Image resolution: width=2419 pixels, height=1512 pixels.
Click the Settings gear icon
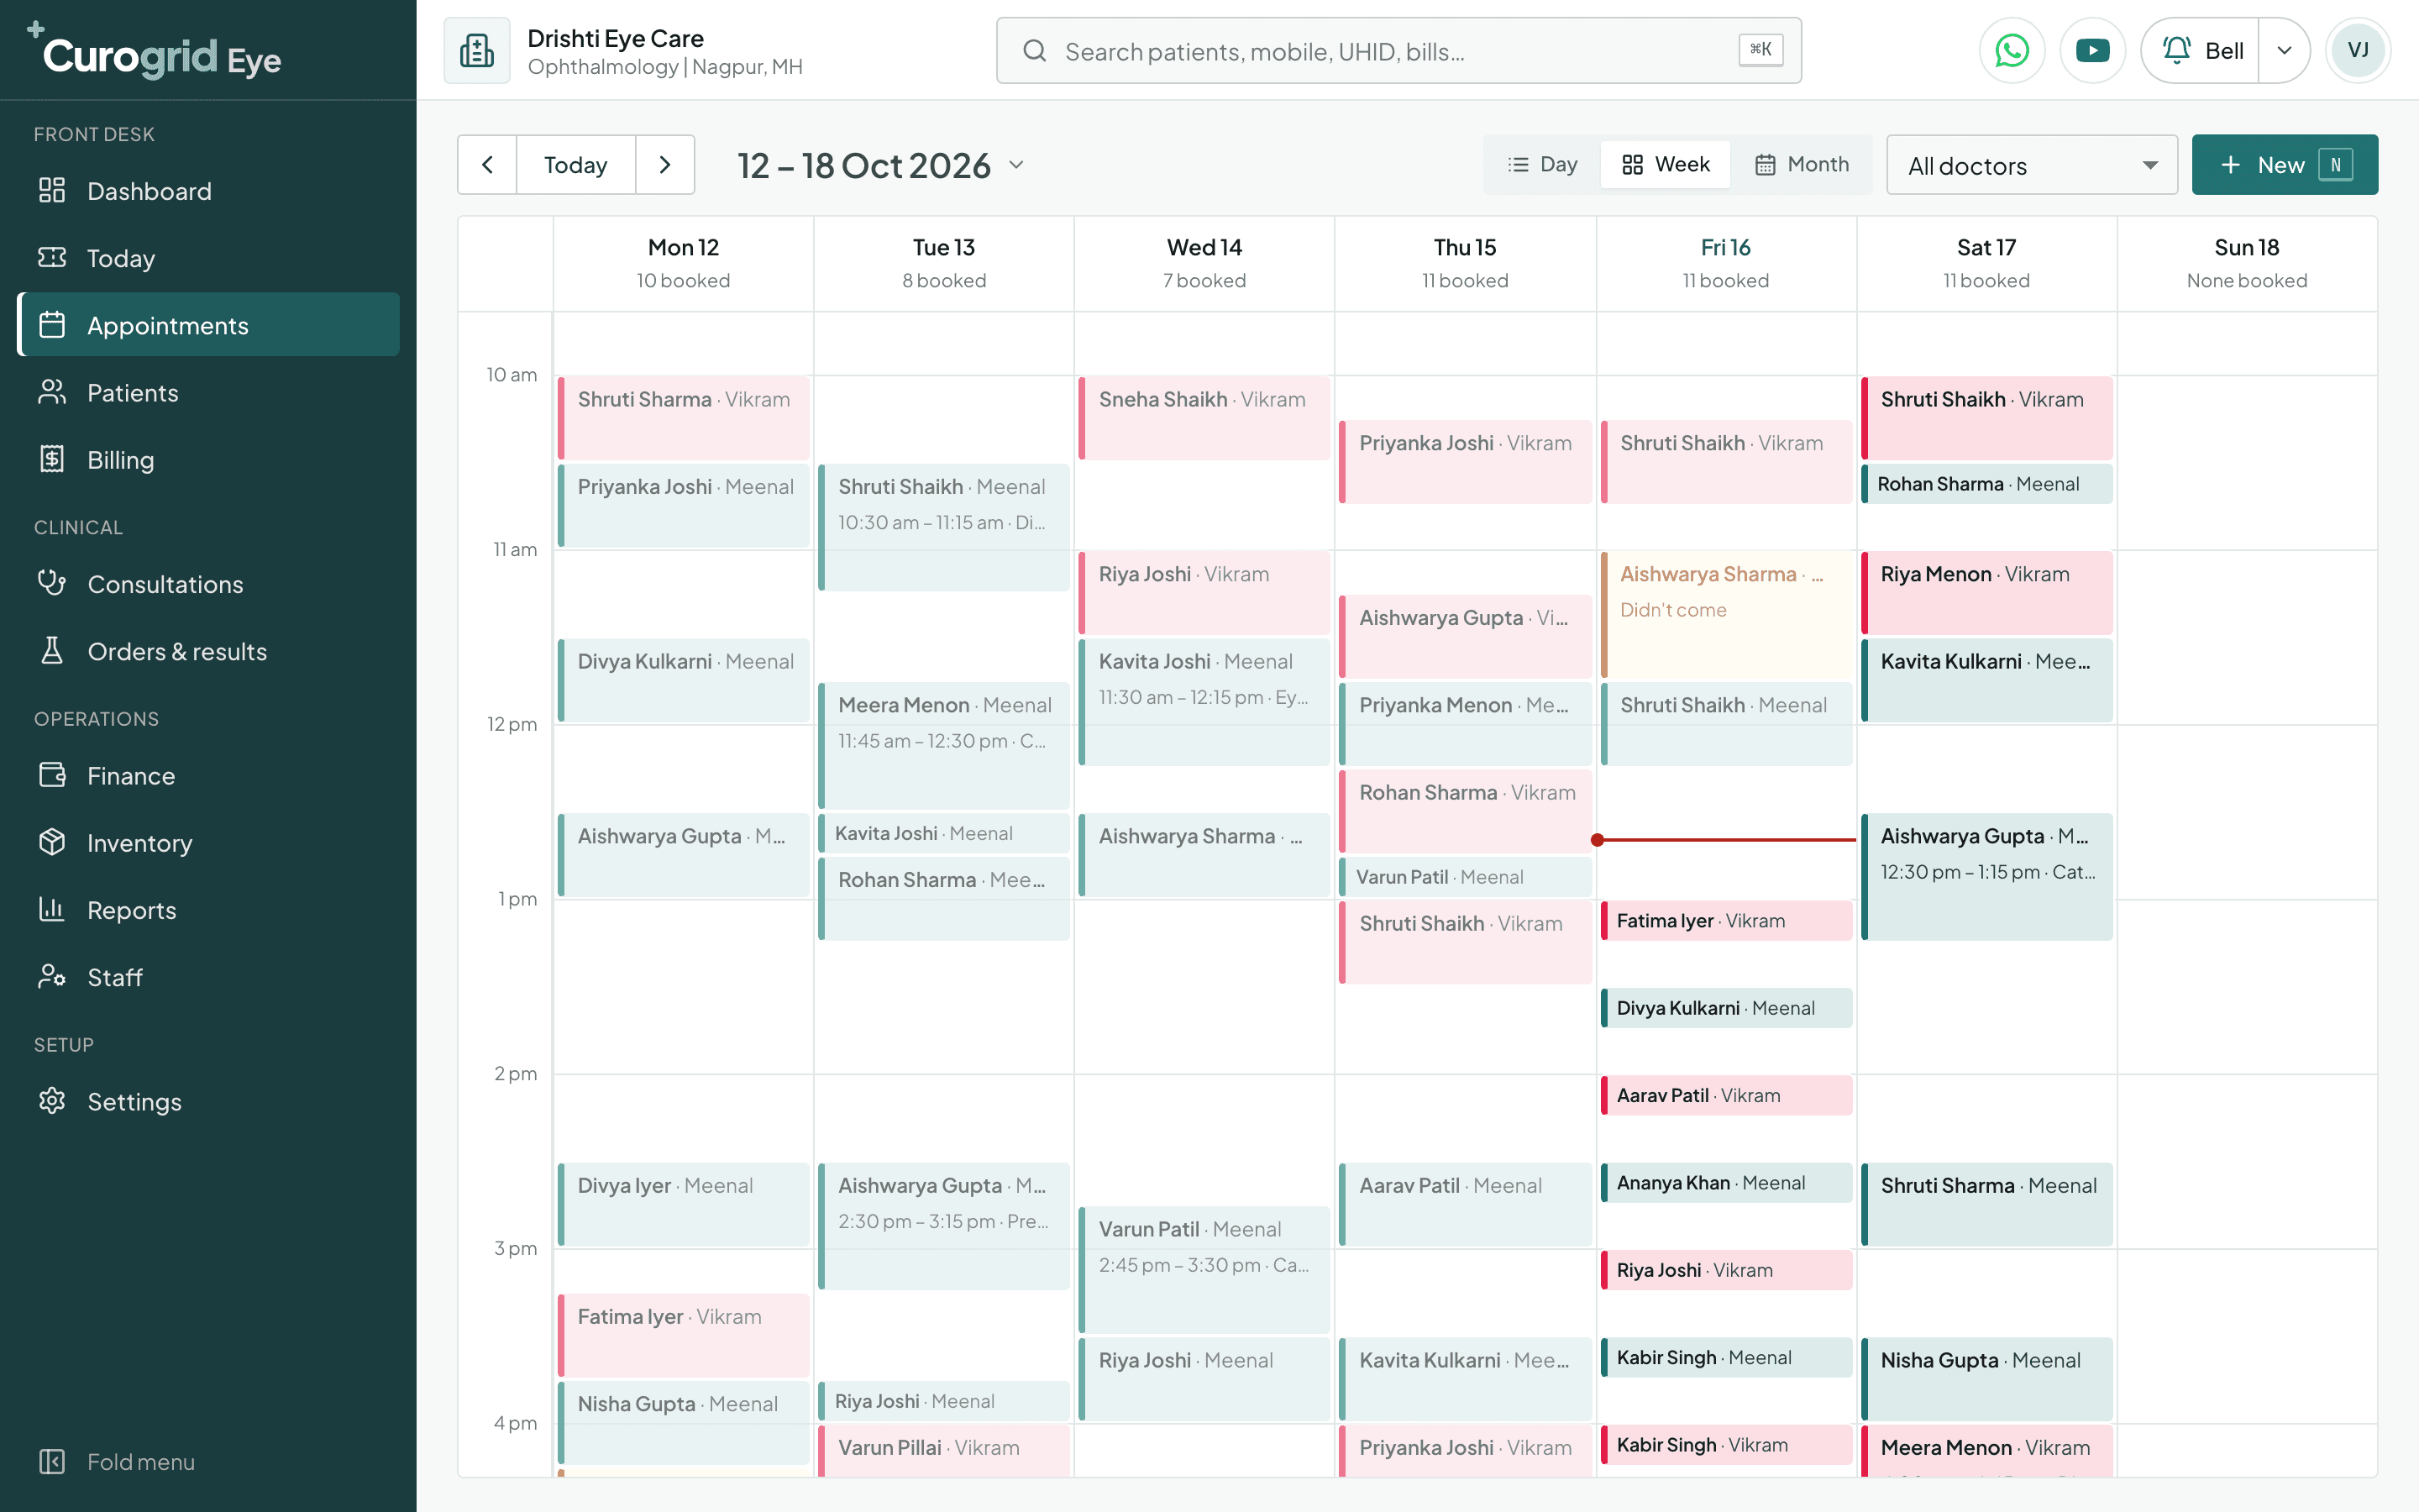click(x=52, y=1101)
